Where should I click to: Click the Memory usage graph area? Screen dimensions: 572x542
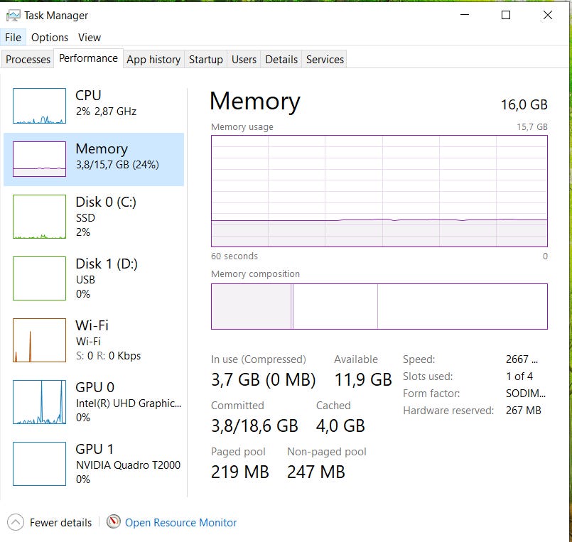(379, 190)
